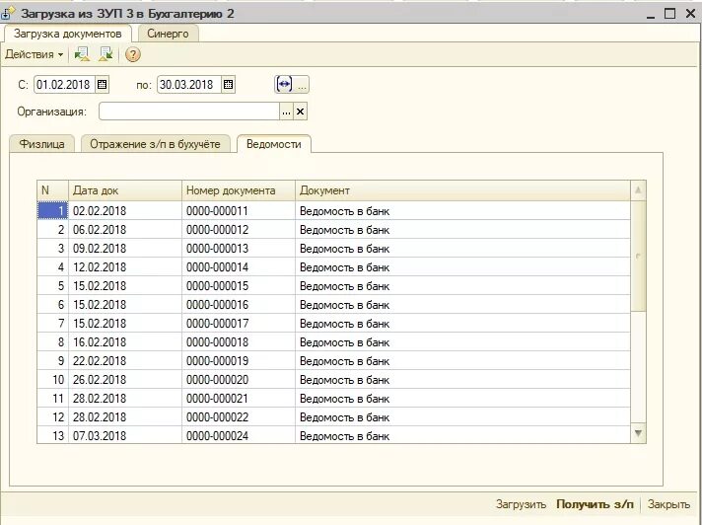The image size is (702, 525).
Task: Select document number 0000-000016
Action: pos(239,305)
